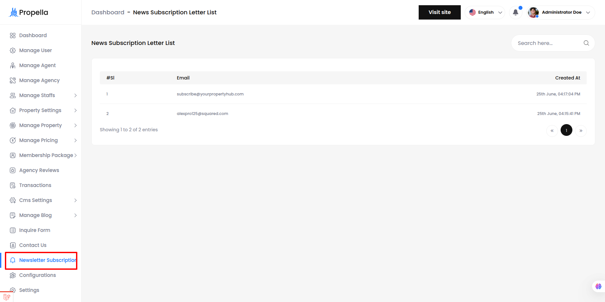Image resolution: width=605 pixels, height=302 pixels.
Task: Click the Agency Reviews star icon
Action: click(13, 170)
